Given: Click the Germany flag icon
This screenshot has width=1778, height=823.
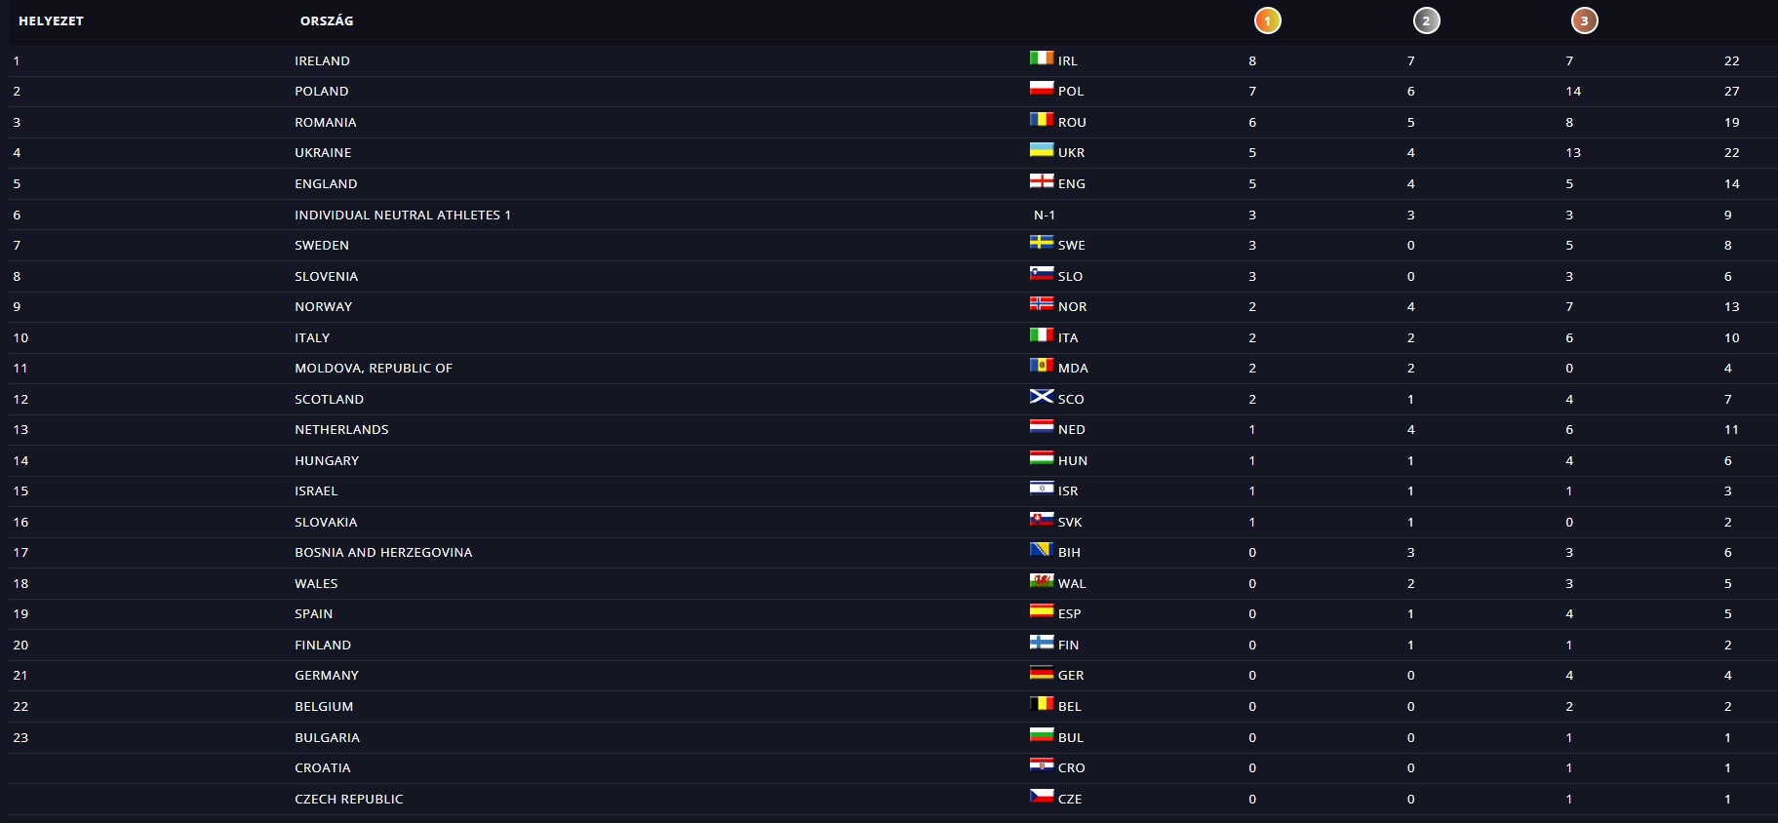Looking at the screenshot, I should [x=1042, y=673].
